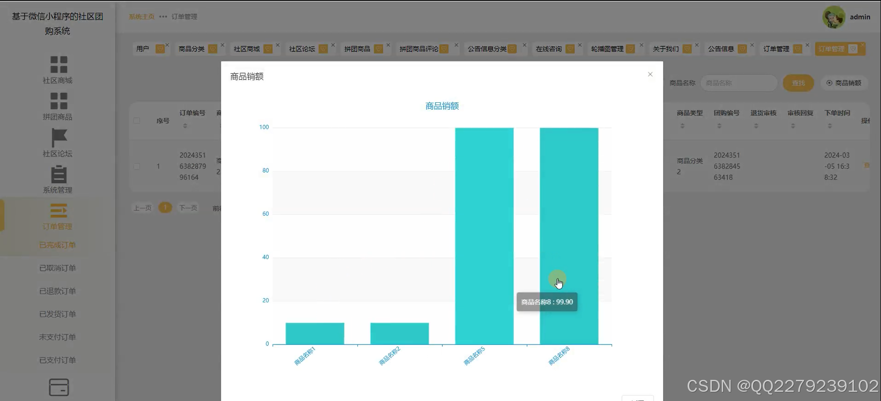Open the 系统管理 clipboard icon

tap(59, 174)
